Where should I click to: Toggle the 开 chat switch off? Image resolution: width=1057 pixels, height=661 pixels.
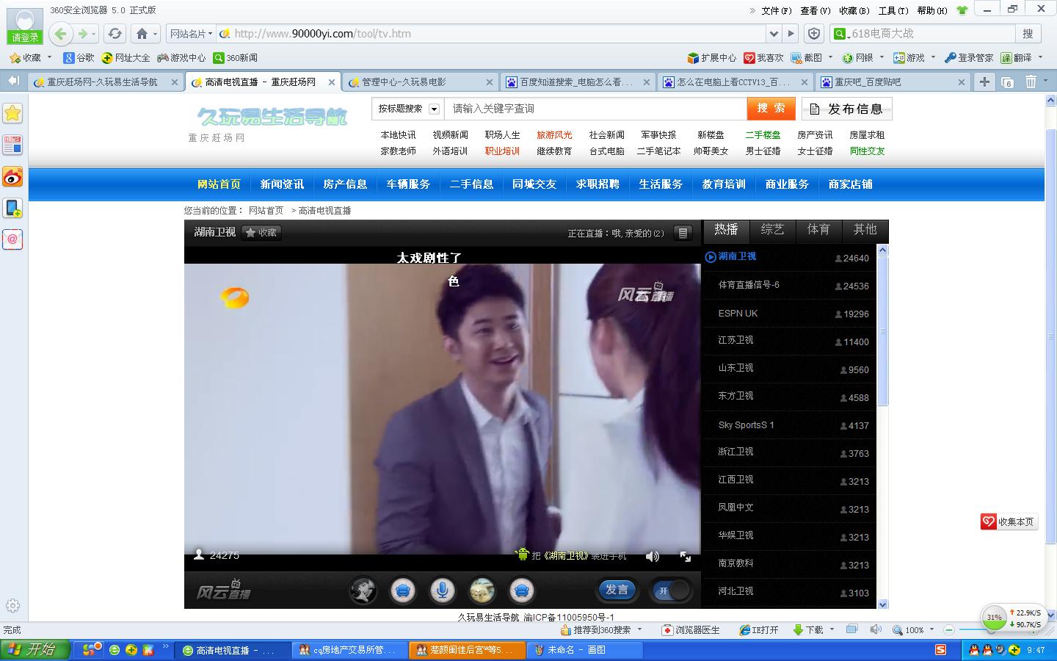click(672, 590)
